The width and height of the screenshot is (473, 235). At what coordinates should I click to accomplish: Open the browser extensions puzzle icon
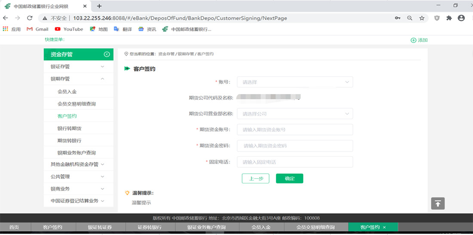point(449,18)
